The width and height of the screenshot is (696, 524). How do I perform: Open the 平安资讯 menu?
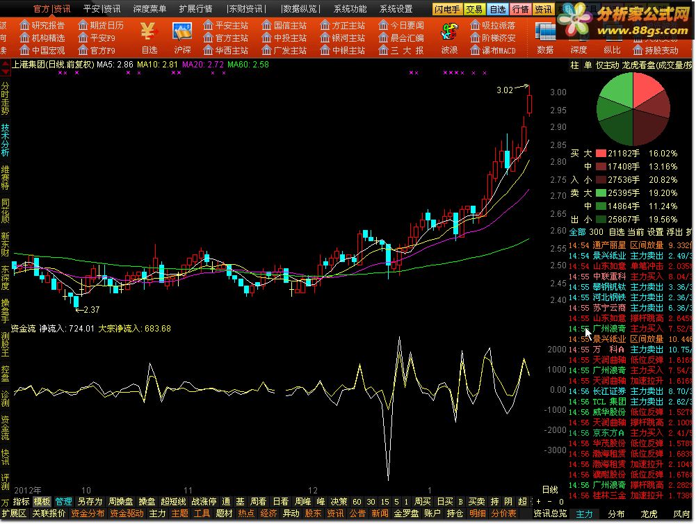102,9
